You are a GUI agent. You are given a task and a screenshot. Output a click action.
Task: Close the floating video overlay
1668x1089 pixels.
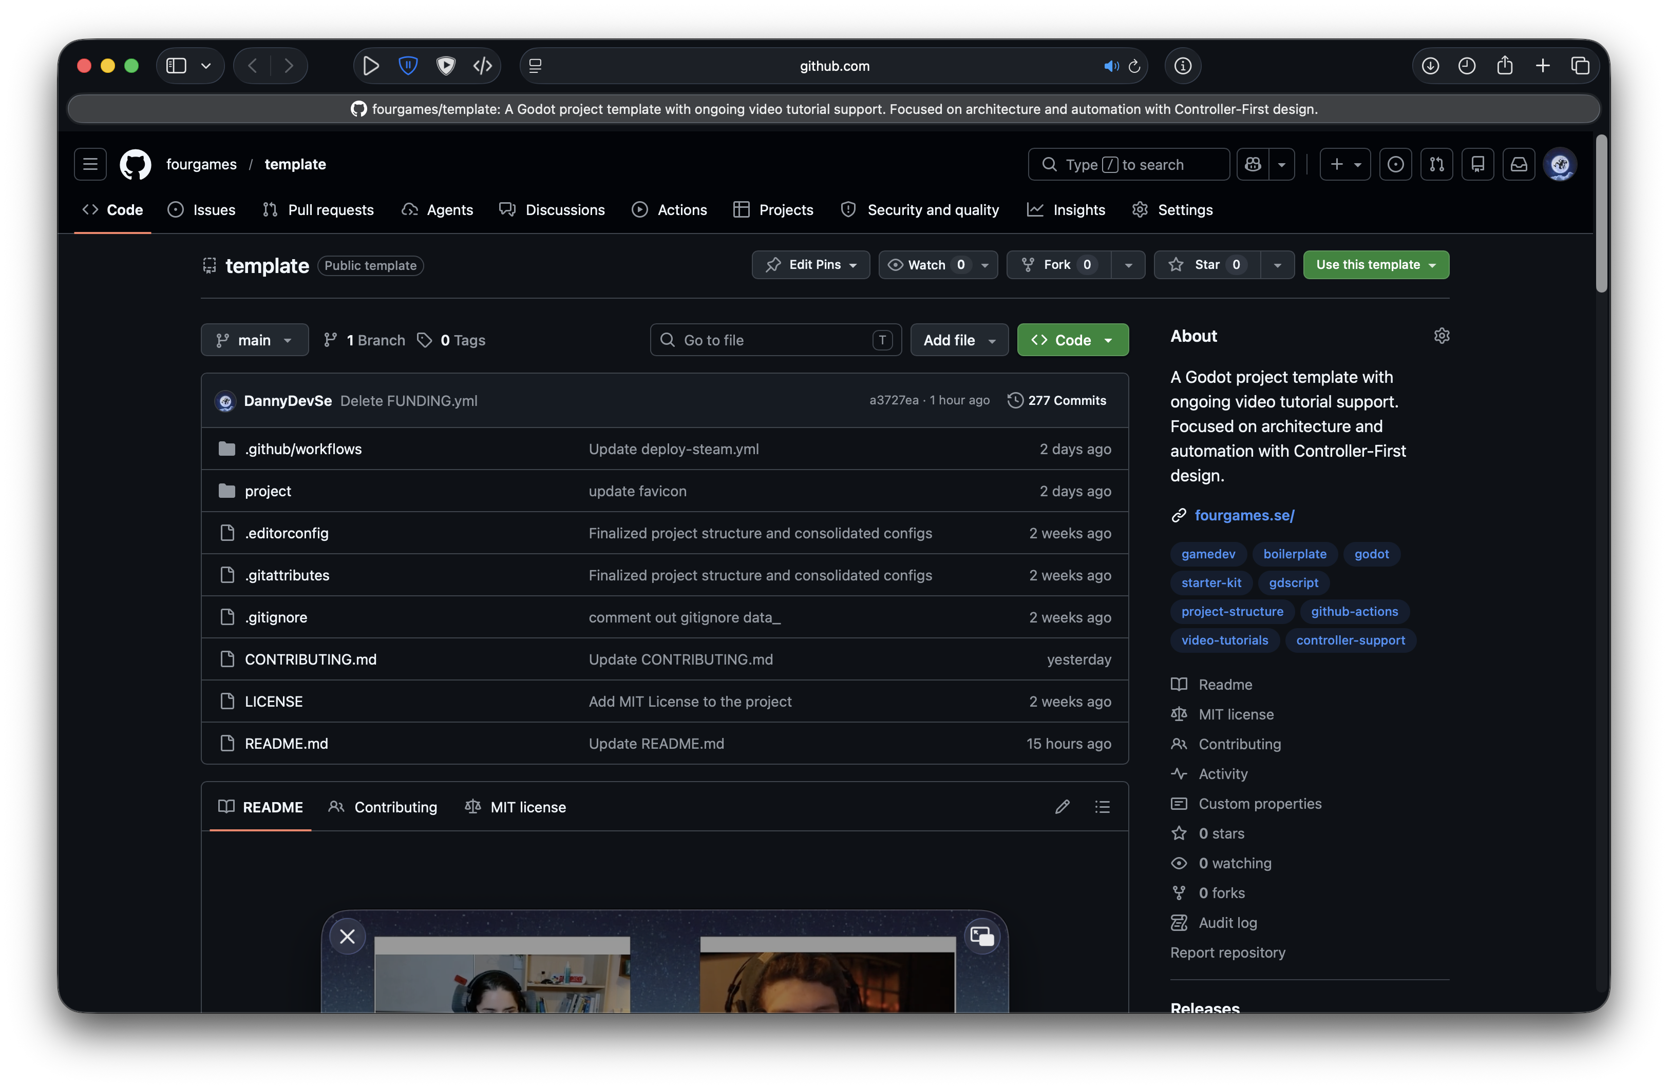click(x=348, y=937)
